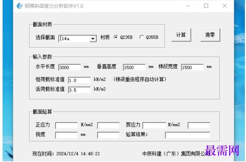
Task: Close the 钢梯斜梁受力分析软件 window
Action: pos(225,6)
